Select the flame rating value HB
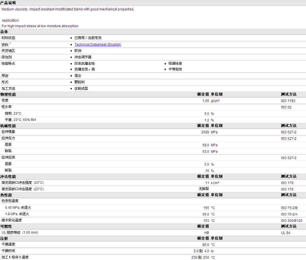Viewport: 306px width, 260px height. coord(207,233)
